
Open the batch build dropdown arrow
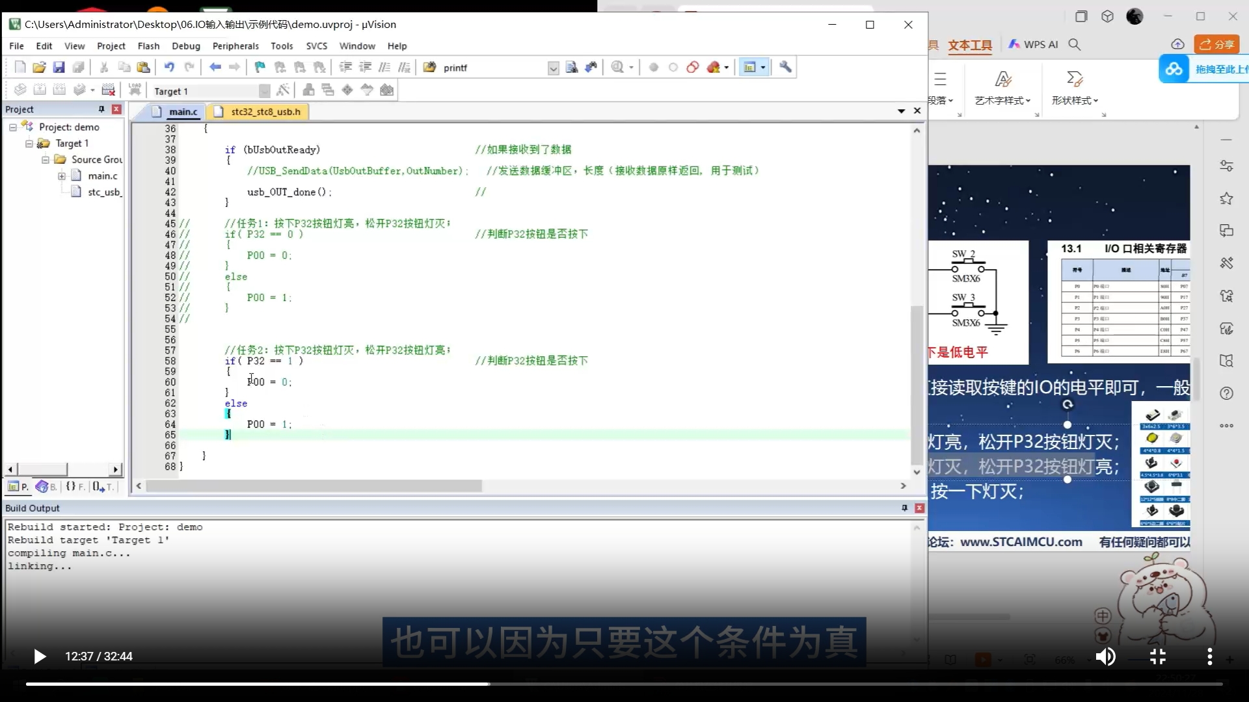(92, 90)
